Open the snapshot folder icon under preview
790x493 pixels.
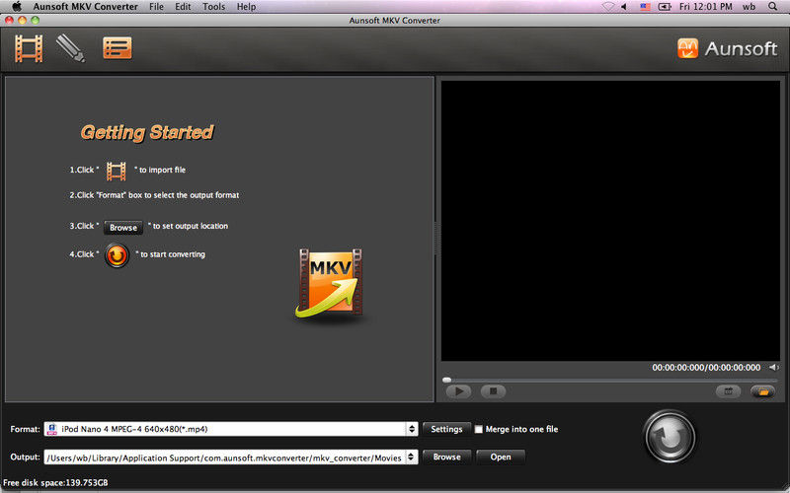tap(761, 391)
